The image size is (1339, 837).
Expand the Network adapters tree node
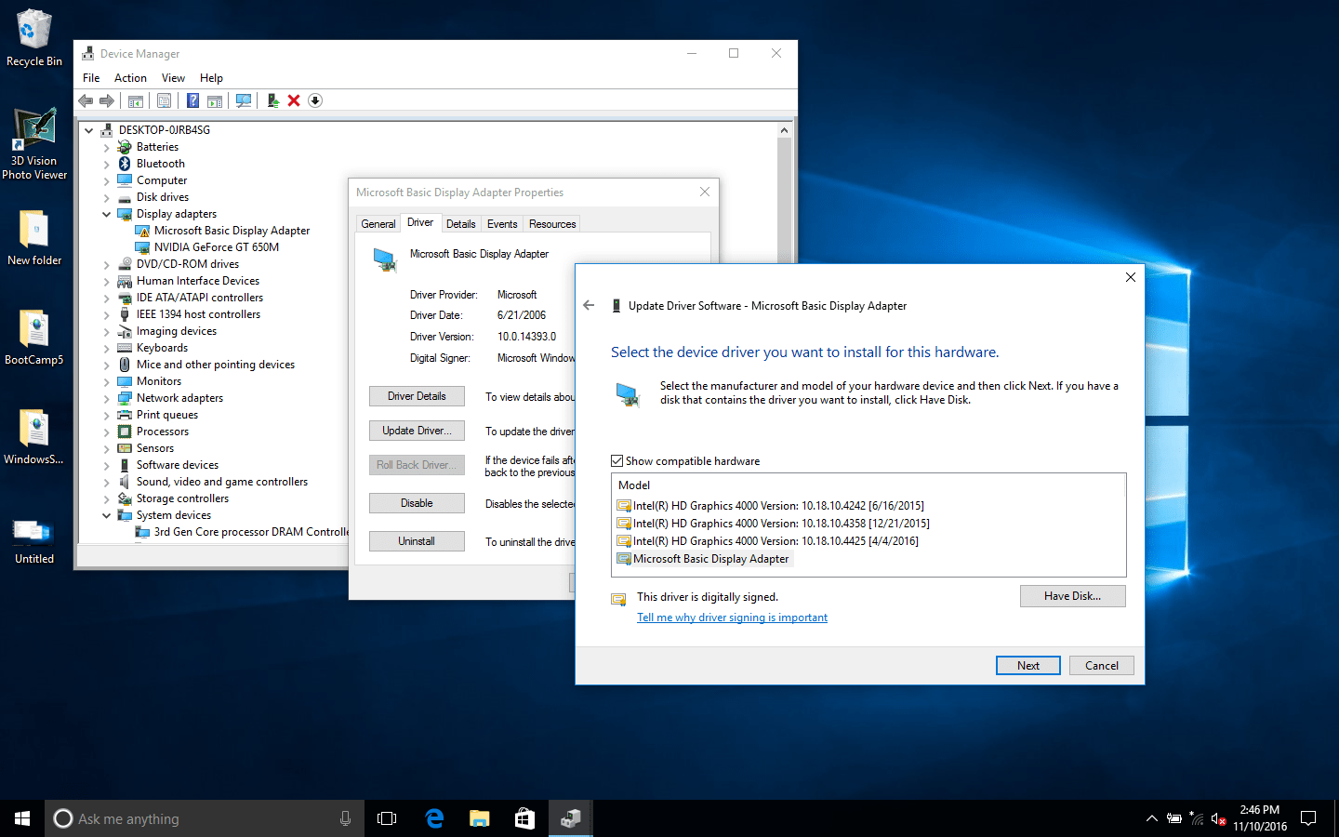tap(106, 397)
